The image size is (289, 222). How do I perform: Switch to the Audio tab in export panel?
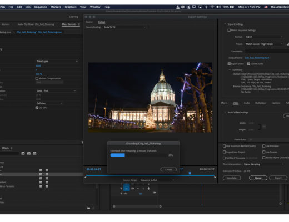point(247,103)
